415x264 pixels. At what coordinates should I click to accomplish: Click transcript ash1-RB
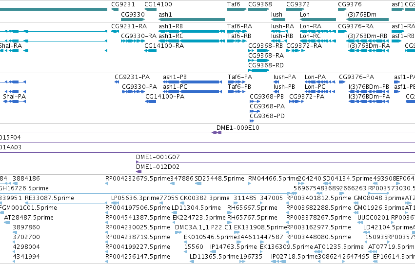pos(171,26)
